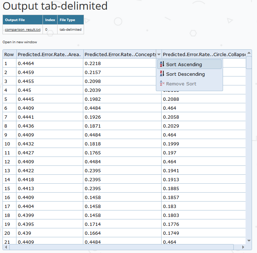Viewport: 257px width, 253px height.
Task: Select Circle.Collapse cell 0.1749 in row 20
Action: (x=204, y=233)
